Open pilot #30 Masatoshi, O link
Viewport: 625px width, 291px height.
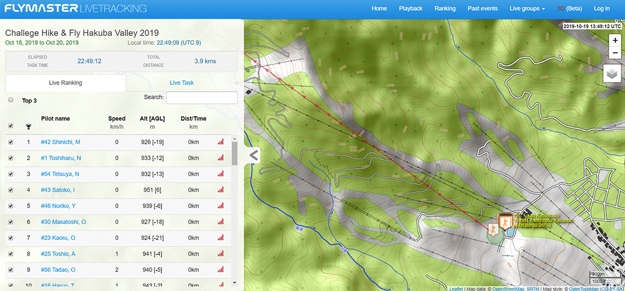tap(63, 222)
